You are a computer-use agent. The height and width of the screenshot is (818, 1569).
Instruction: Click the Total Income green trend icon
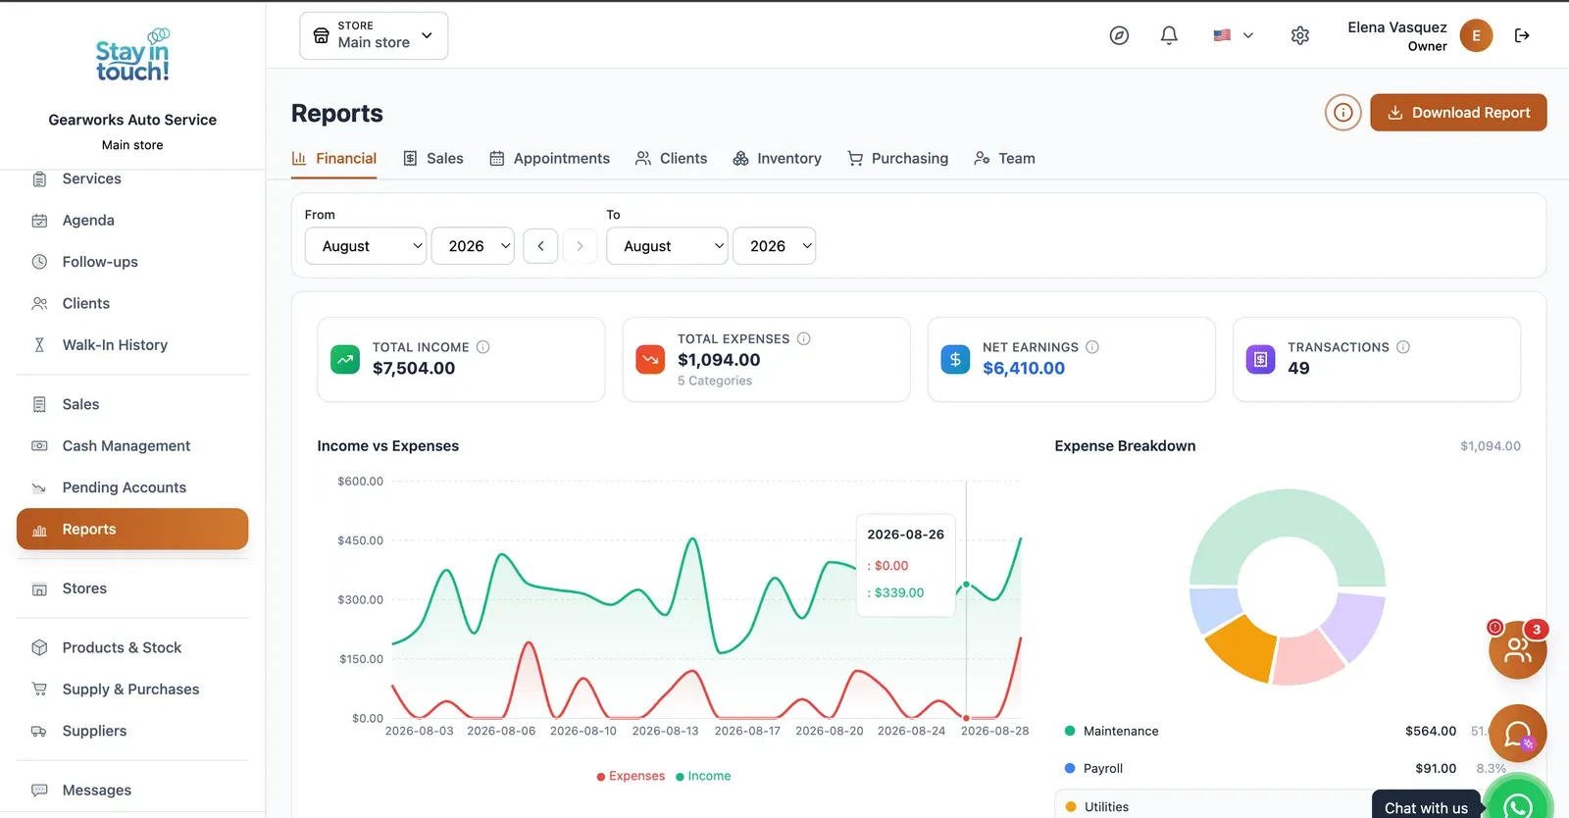tap(345, 359)
